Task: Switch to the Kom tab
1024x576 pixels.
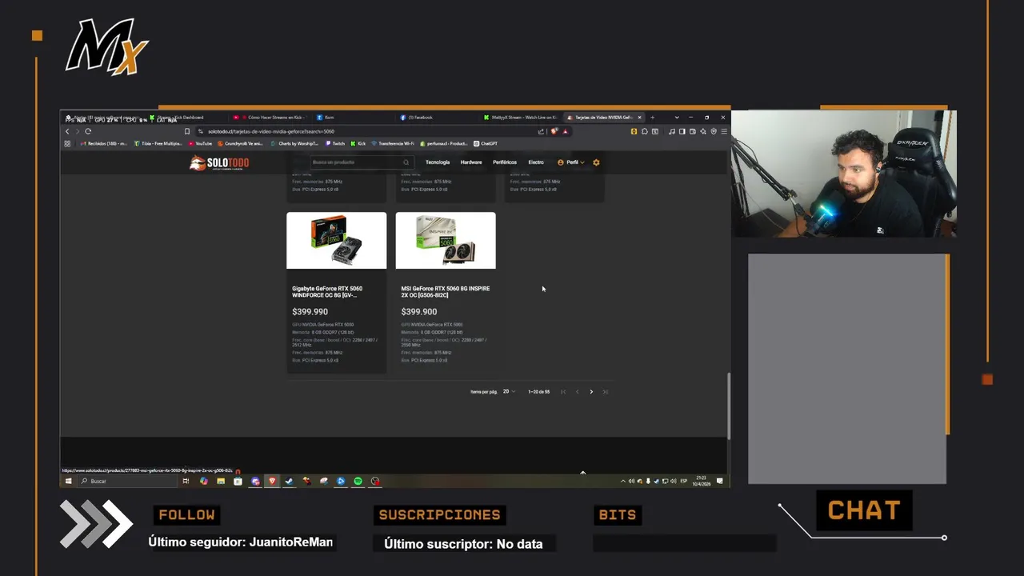Action: tap(352, 118)
